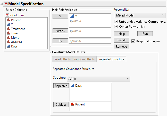Open the Structure AR(1) dropdown
The image size is (167, 116).
click(98, 78)
